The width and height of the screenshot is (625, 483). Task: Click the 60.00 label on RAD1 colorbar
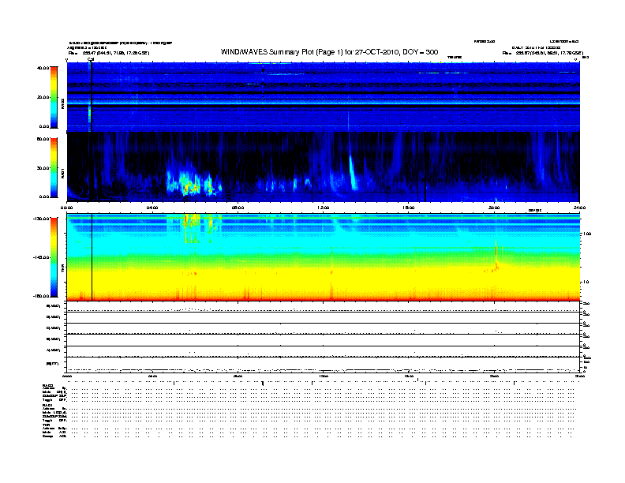[x=43, y=139]
